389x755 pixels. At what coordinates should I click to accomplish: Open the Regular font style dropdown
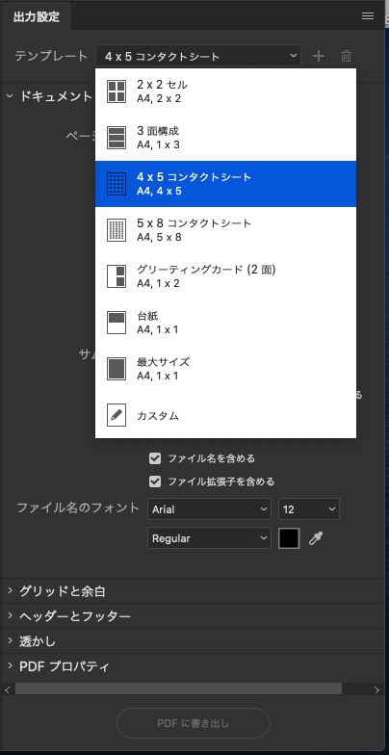pyautogui.click(x=210, y=538)
